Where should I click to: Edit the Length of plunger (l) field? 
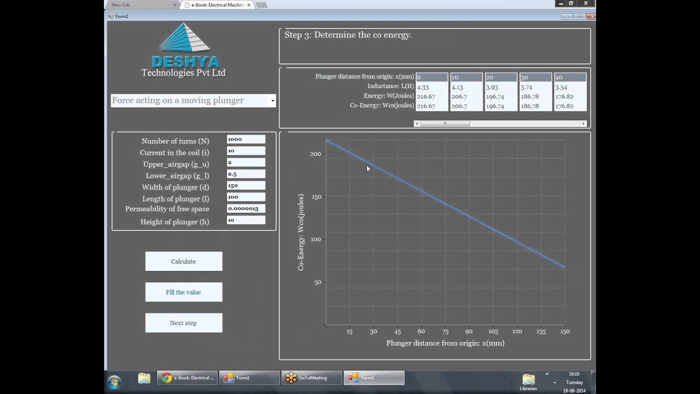[x=246, y=197]
